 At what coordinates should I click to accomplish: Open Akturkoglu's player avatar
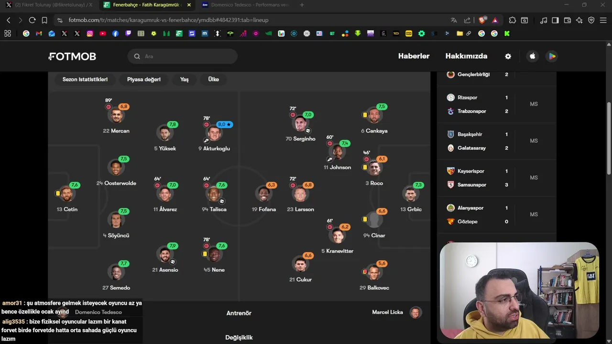[x=214, y=133]
